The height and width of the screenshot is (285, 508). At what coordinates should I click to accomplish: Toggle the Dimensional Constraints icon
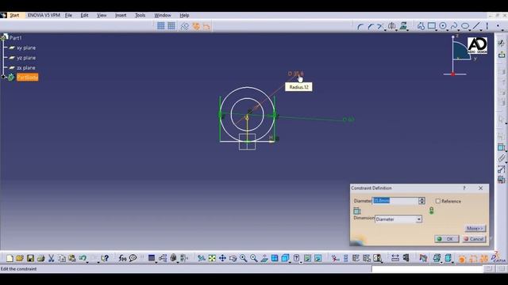[x=206, y=26]
